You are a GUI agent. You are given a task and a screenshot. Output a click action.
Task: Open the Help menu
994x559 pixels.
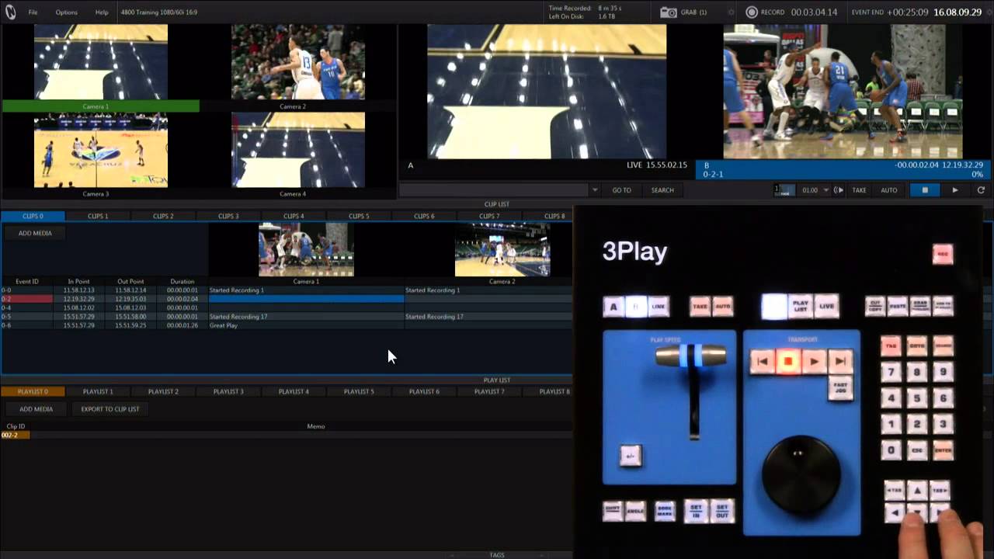click(x=102, y=12)
